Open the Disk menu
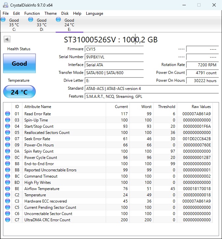Screen dimensions: 222x239 [x=65, y=13]
